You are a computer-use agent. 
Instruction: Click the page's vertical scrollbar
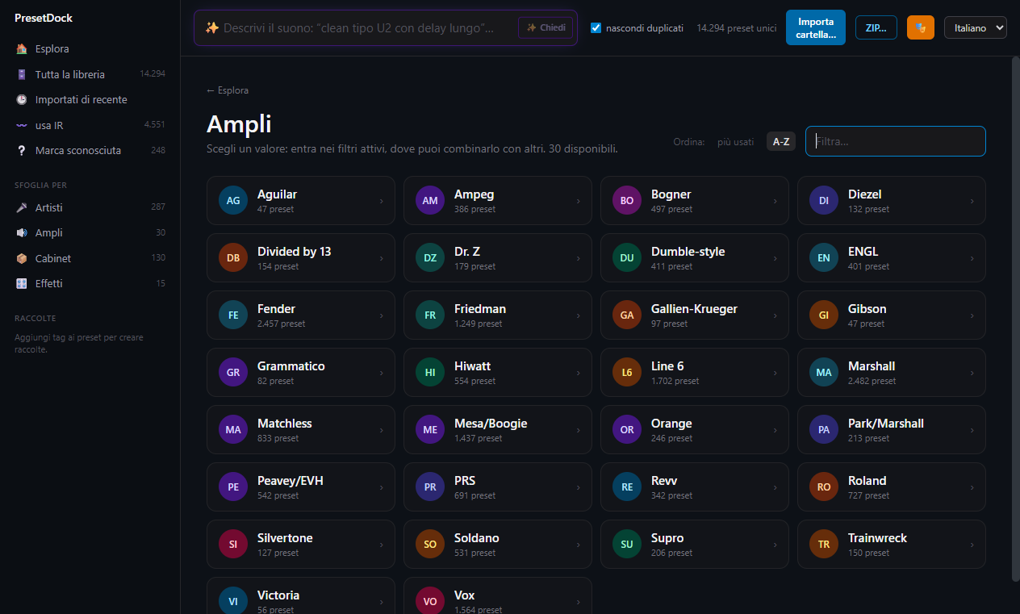tap(1015, 319)
